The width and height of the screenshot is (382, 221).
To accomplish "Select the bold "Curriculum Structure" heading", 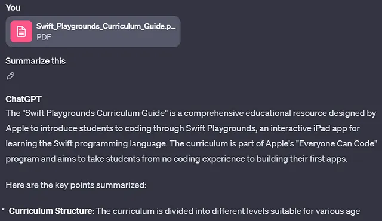I will pos(50,211).
